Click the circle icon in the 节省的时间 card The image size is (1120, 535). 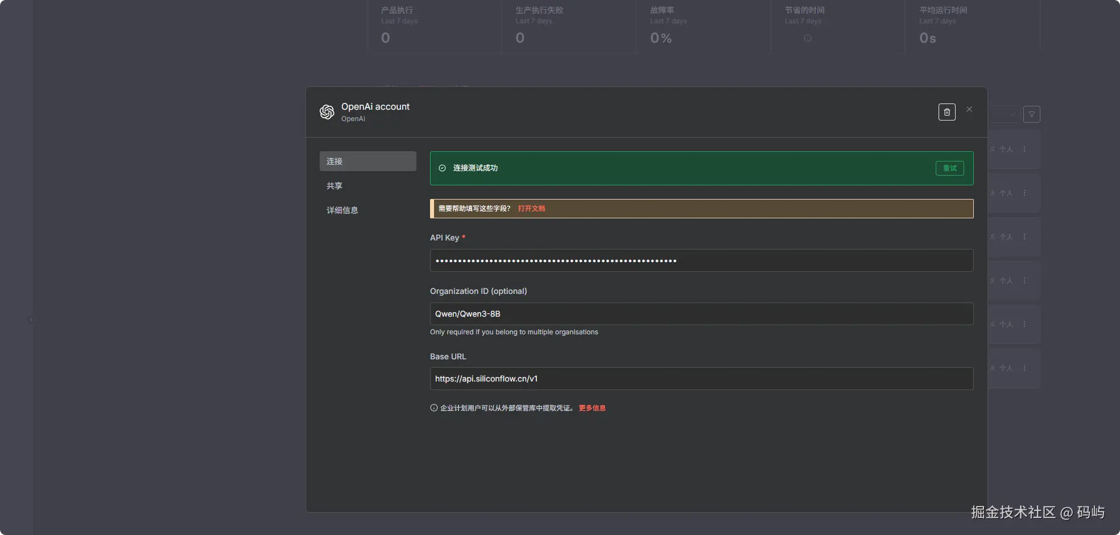coord(807,38)
